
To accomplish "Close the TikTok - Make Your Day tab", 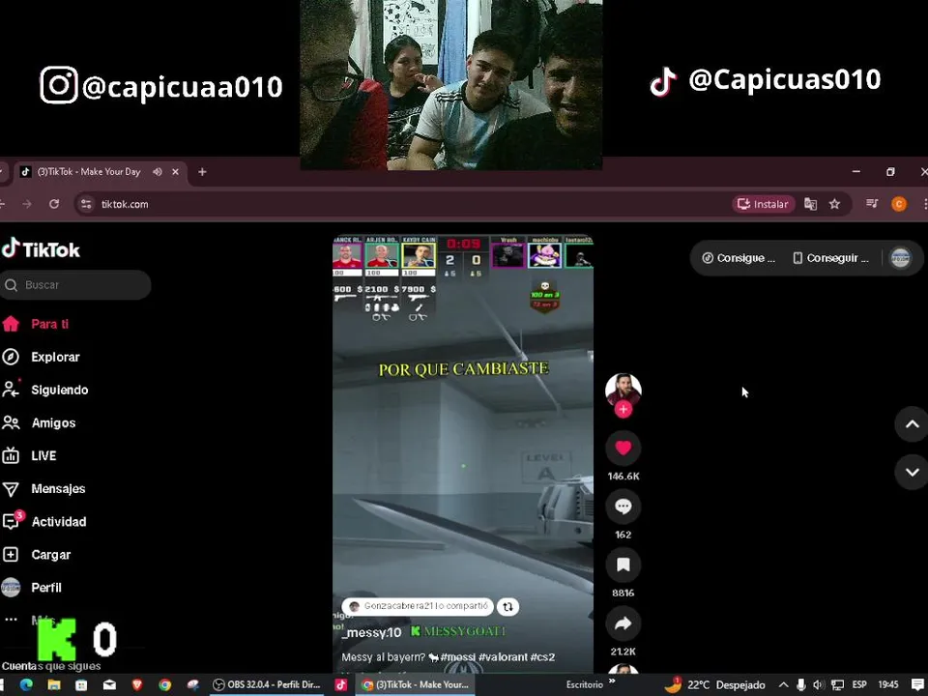I will [175, 172].
